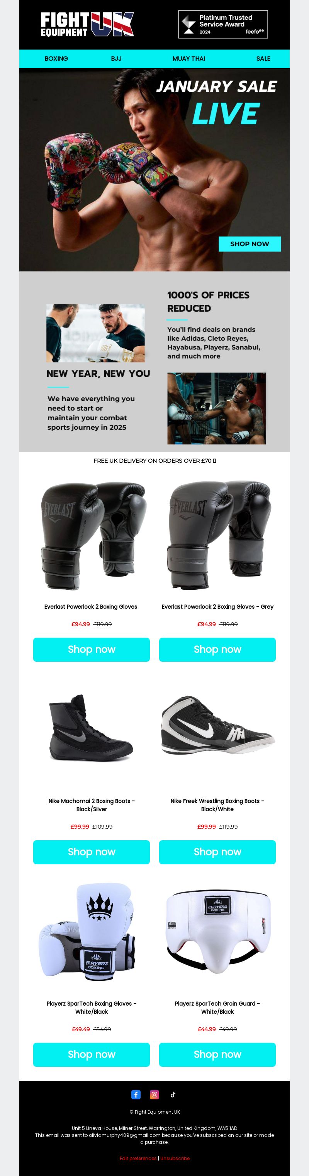Click the New Year New You sparring photo
The height and width of the screenshot is (1176, 309).
pyautogui.click(x=95, y=333)
